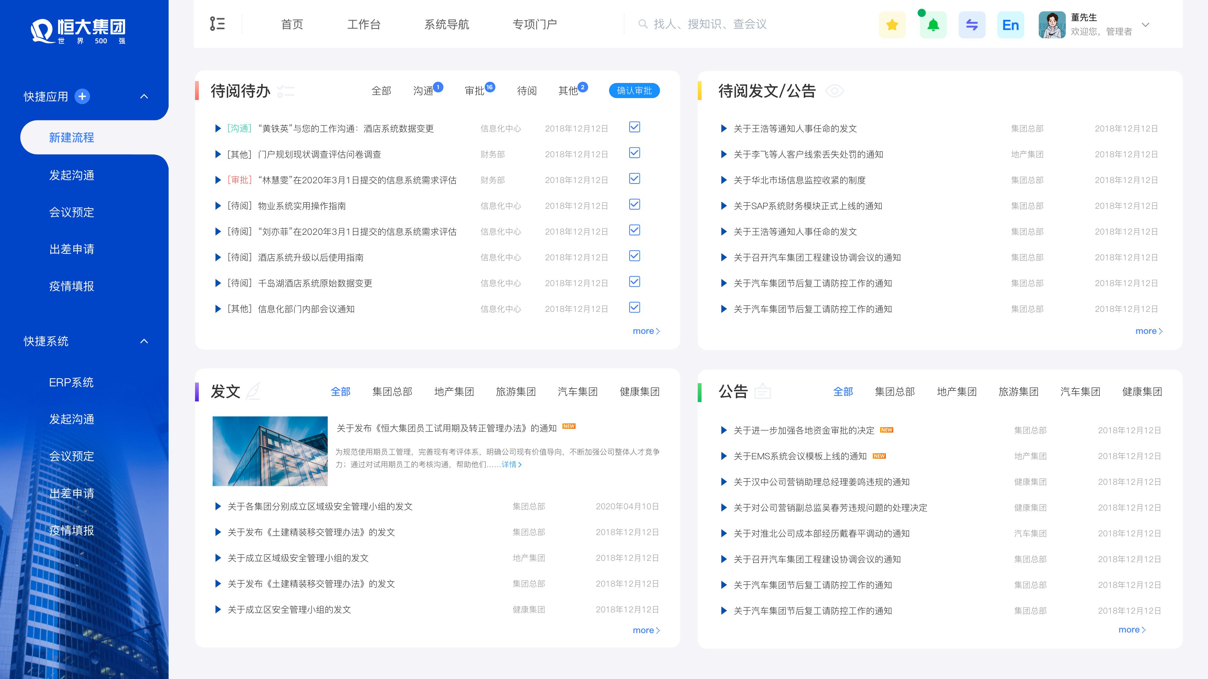
Task: Open the green notification bell
Action: [933, 25]
